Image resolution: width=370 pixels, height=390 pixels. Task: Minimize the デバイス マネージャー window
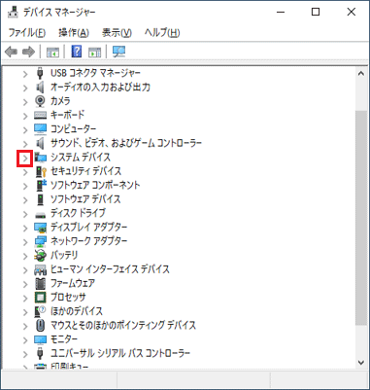[281, 12]
